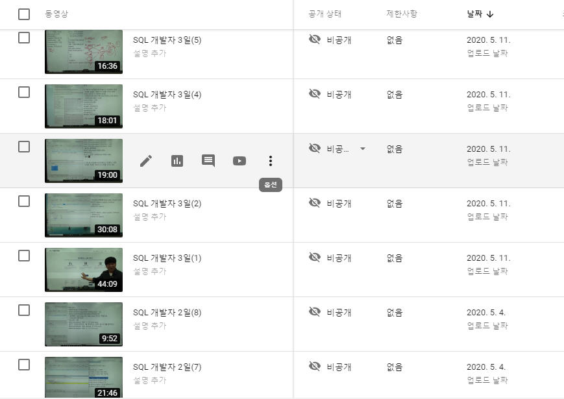Open comments icon on the 19:00 video
This screenshot has width=564, height=399.
[x=208, y=161]
